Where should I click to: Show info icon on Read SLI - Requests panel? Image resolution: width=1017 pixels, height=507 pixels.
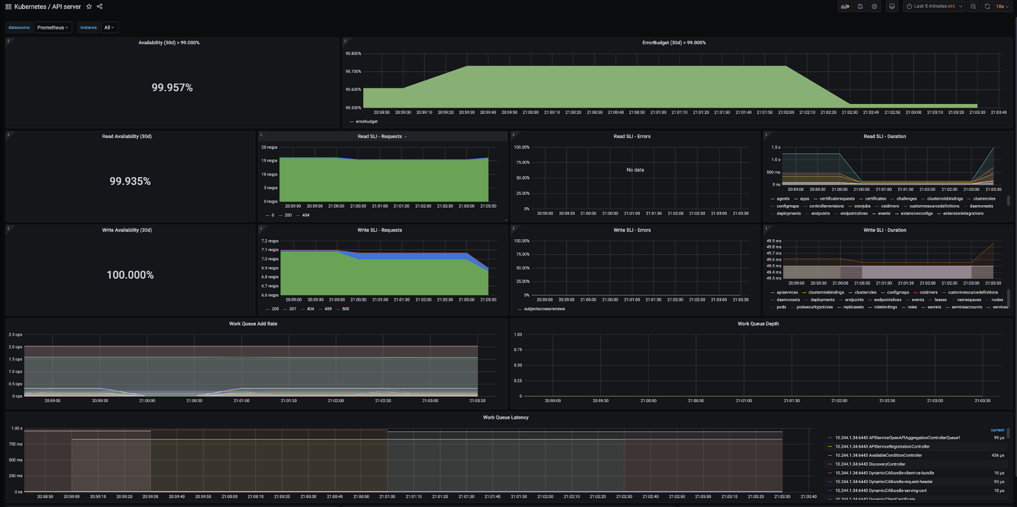261,134
